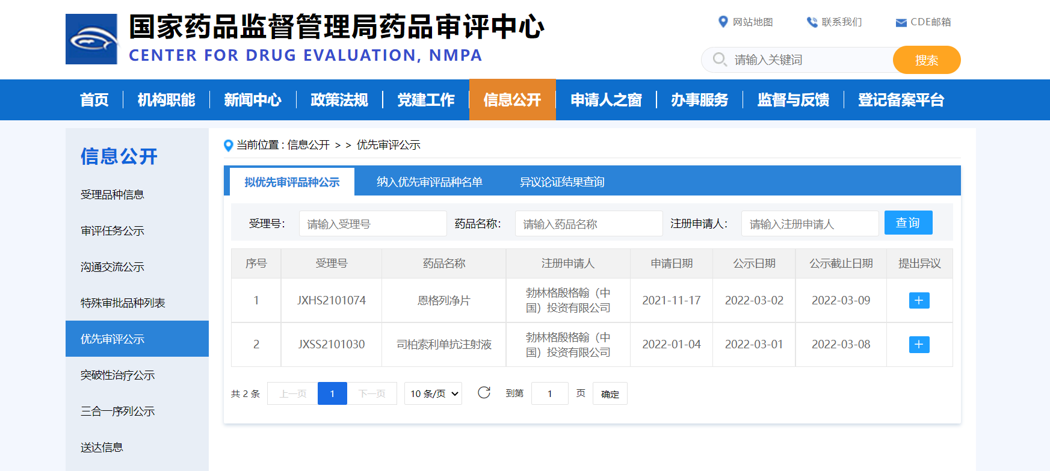Viewport: 1050px width, 471px height.
Task: Open the 政策法规 menu
Action: (x=339, y=100)
